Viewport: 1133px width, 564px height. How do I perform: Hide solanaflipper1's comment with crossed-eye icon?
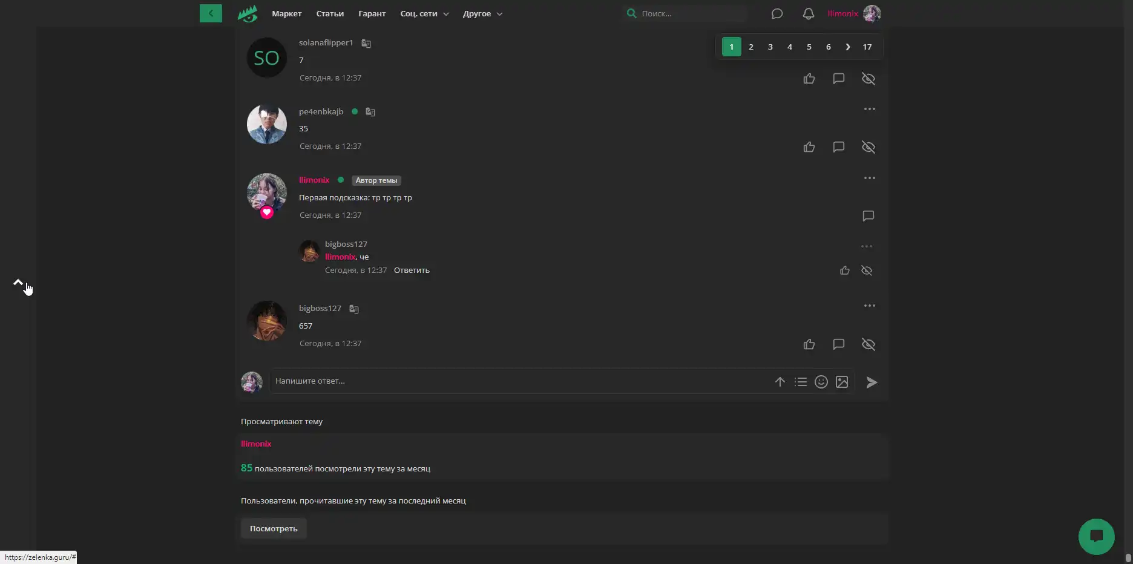(x=869, y=79)
